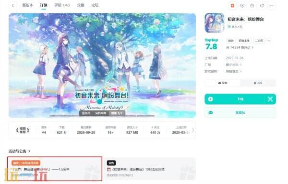This screenshot has width=288, height=184.
Task: Expand the tags list chevron
Action: click(269, 41)
